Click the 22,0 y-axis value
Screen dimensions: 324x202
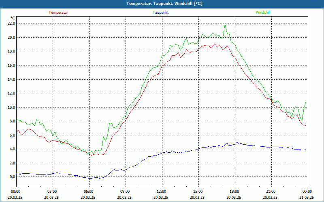point(11,23)
